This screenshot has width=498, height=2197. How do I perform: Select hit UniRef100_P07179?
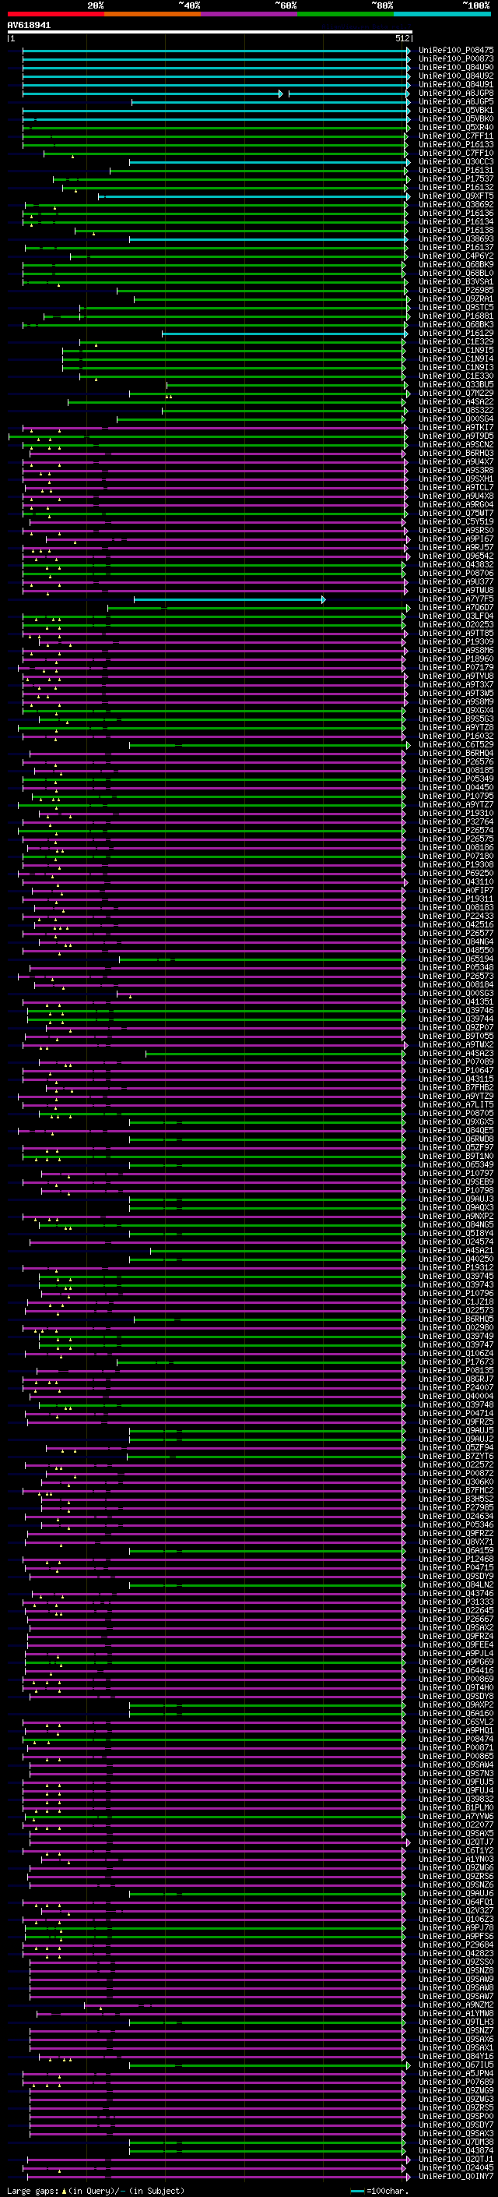point(456,667)
